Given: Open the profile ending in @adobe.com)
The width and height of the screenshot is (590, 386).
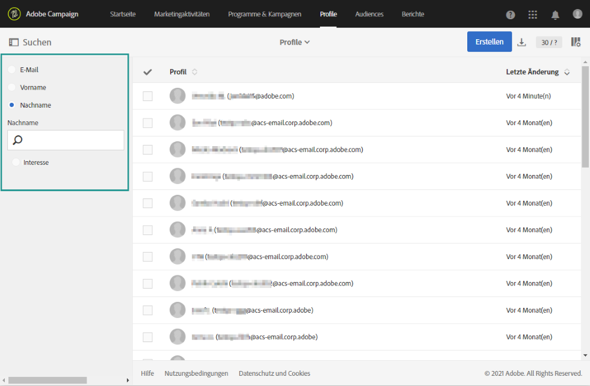Looking at the screenshot, I should (243, 96).
